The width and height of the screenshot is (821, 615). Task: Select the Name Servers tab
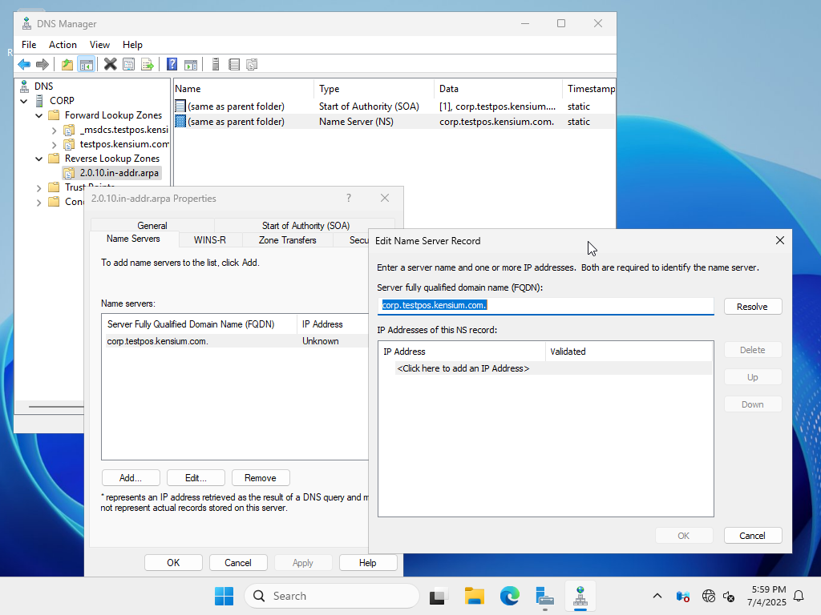pos(134,239)
